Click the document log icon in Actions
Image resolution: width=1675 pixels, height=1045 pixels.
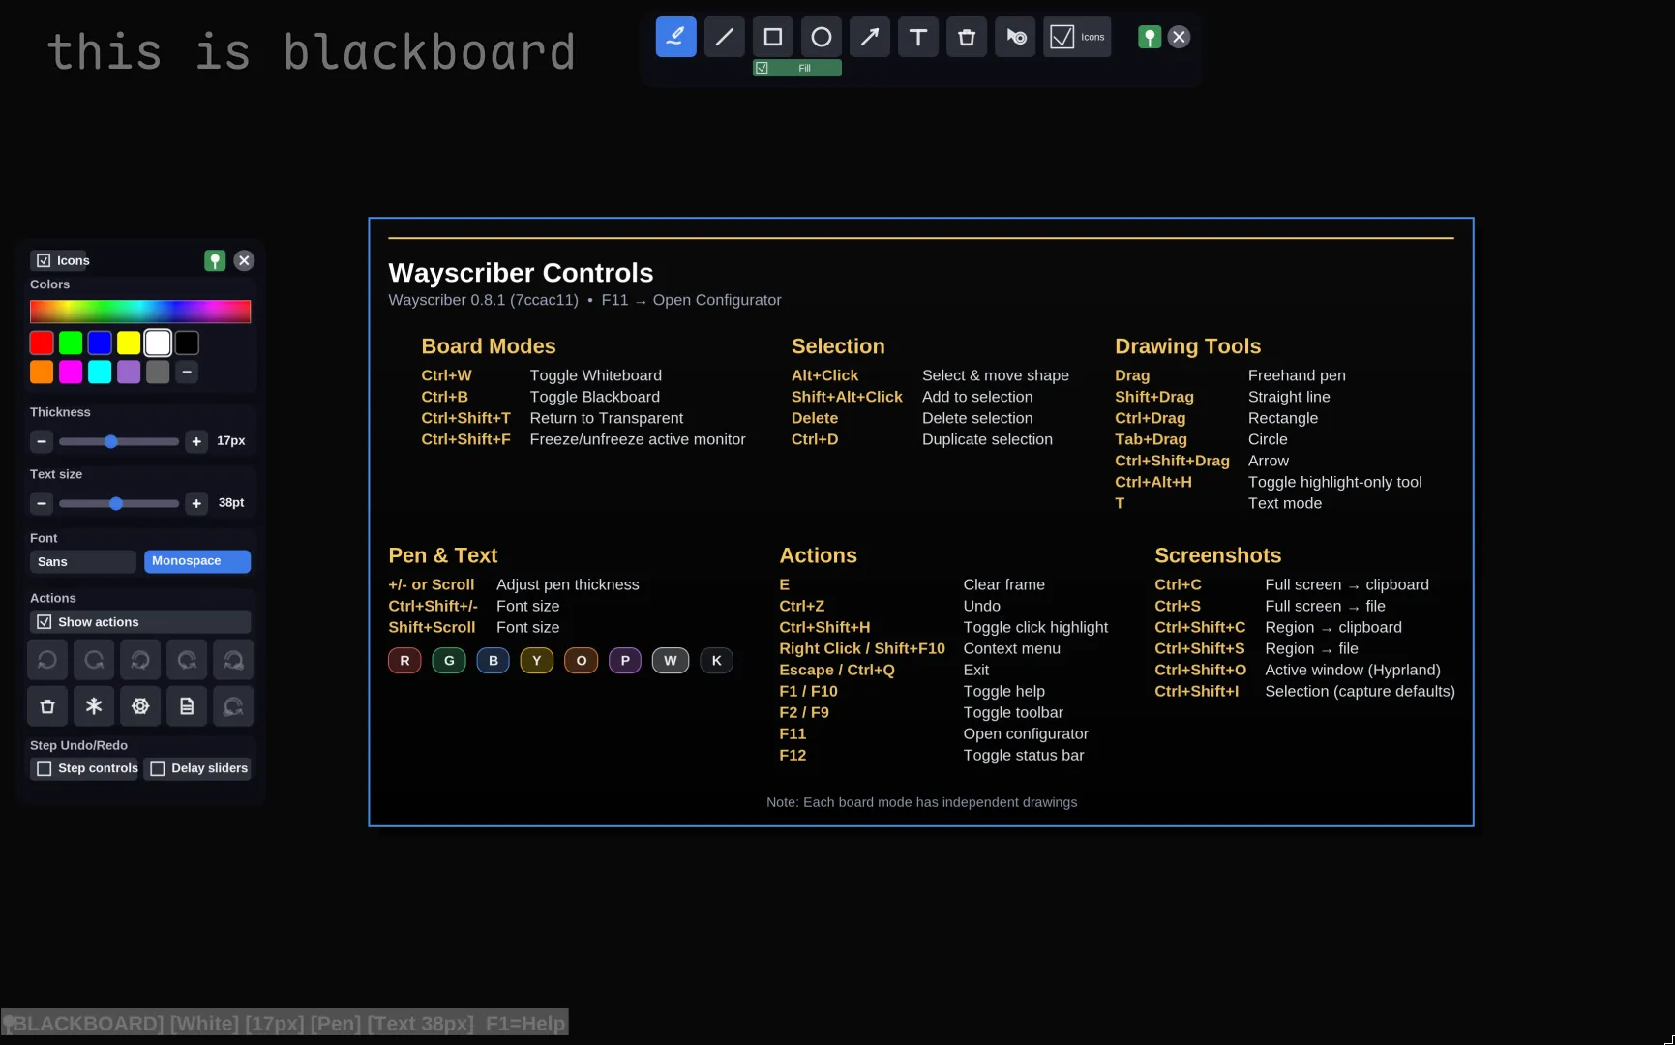[x=187, y=706]
